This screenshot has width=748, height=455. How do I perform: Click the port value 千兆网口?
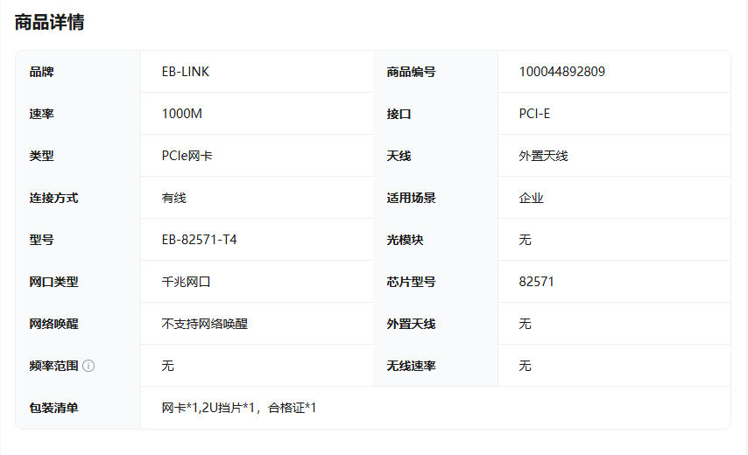[x=186, y=282]
